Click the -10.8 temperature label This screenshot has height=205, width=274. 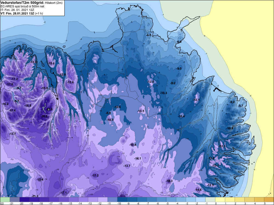(230, 129)
